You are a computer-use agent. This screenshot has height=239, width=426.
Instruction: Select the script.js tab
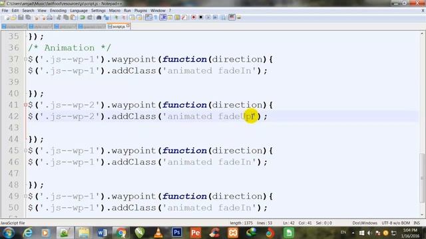118,27
